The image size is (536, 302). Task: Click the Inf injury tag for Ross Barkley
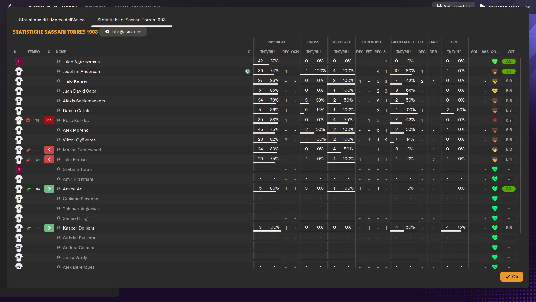[49, 120]
